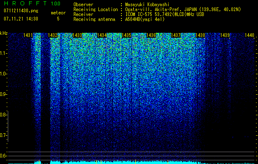Click the meteor label
This screenshot has width=258, height=164.
tap(58, 13)
